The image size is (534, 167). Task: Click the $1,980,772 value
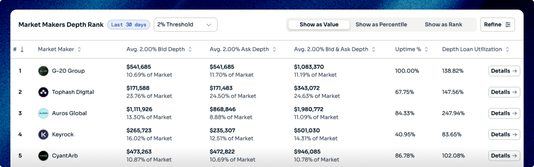tap(309, 109)
